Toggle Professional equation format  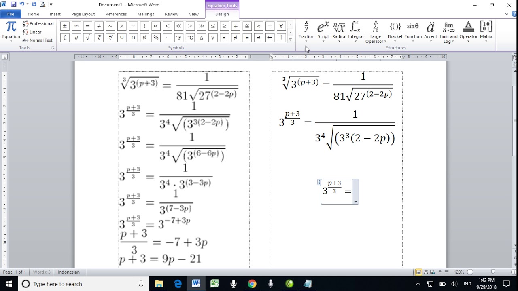[x=38, y=23]
